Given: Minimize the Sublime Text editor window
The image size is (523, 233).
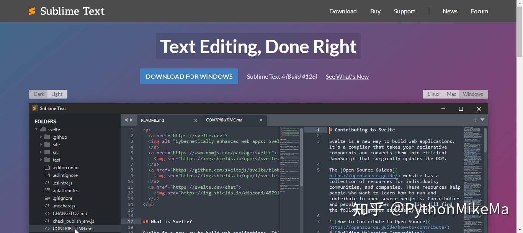Looking at the screenshot, I should [x=443, y=108].
